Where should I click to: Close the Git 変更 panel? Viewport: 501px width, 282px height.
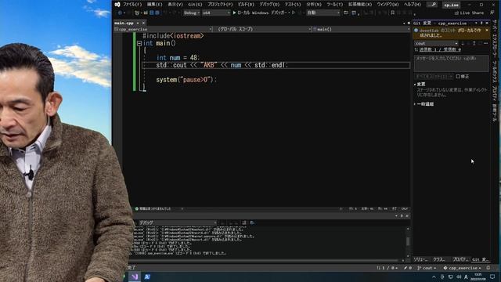[487, 23]
